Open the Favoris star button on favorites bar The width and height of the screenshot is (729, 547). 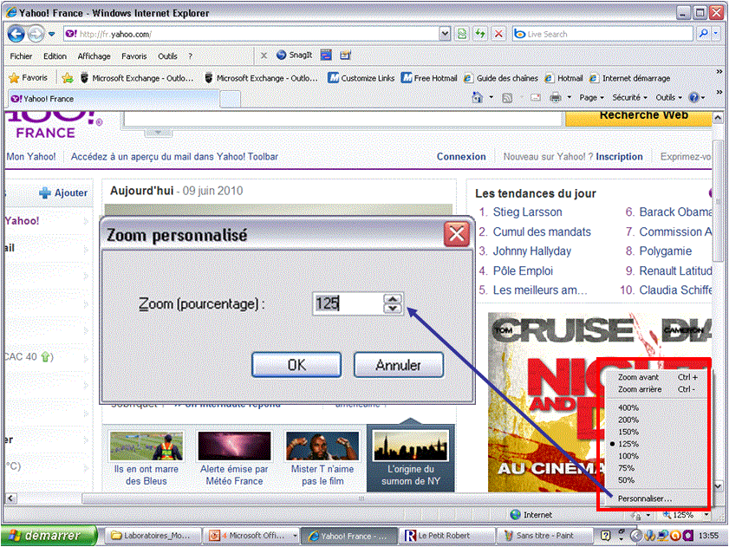29,78
